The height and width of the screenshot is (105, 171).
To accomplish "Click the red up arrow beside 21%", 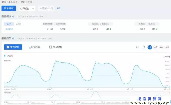I will (x=98, y=29).
